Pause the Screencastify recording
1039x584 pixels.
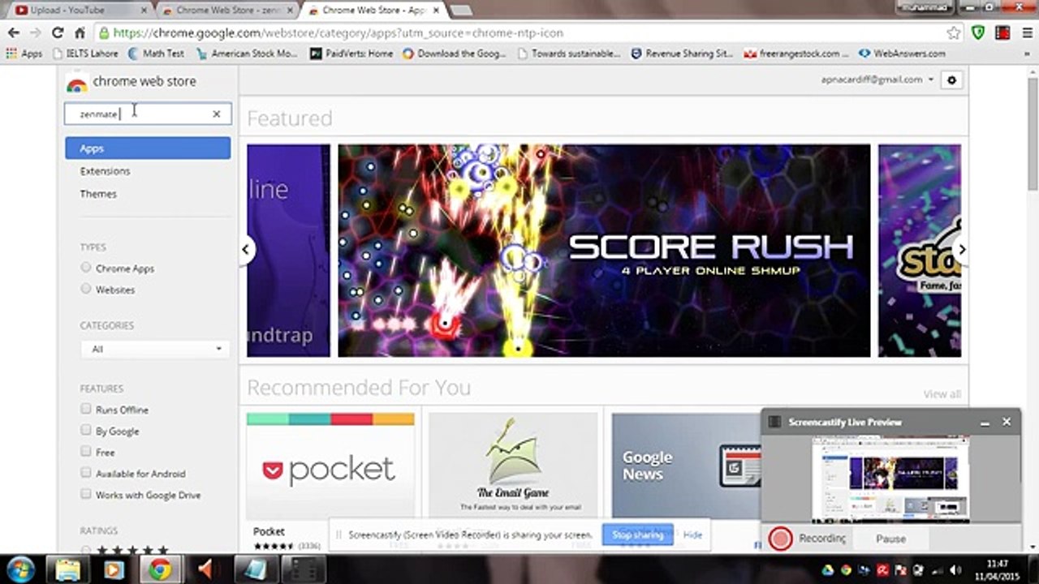[890, 539]
